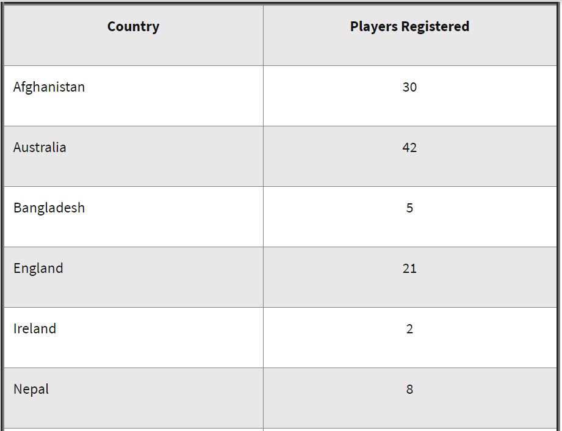Image resolution: width=562 pixels, height=431 pixels.
Task: Click the Country column header
Action: pos(133,27)
